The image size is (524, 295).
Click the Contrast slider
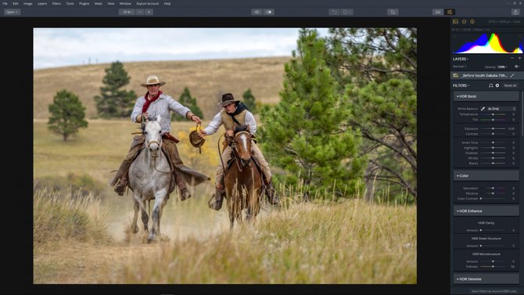pos(493,134)
